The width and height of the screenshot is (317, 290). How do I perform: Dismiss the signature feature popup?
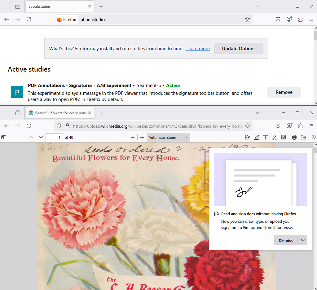pos(285,240)
